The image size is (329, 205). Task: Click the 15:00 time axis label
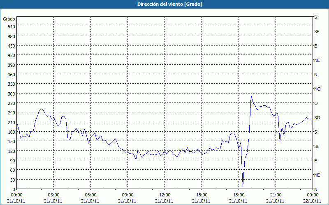point(202,195)
